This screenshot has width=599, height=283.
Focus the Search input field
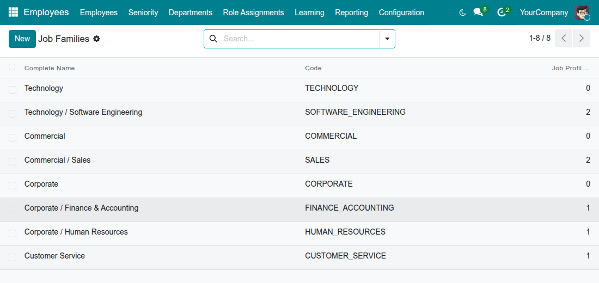coord(300,39)
